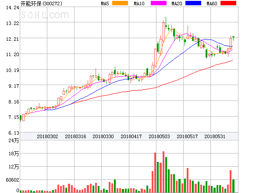263x193 pixels.
Task: Click the 20180517 date label
Action: (187, 136)
